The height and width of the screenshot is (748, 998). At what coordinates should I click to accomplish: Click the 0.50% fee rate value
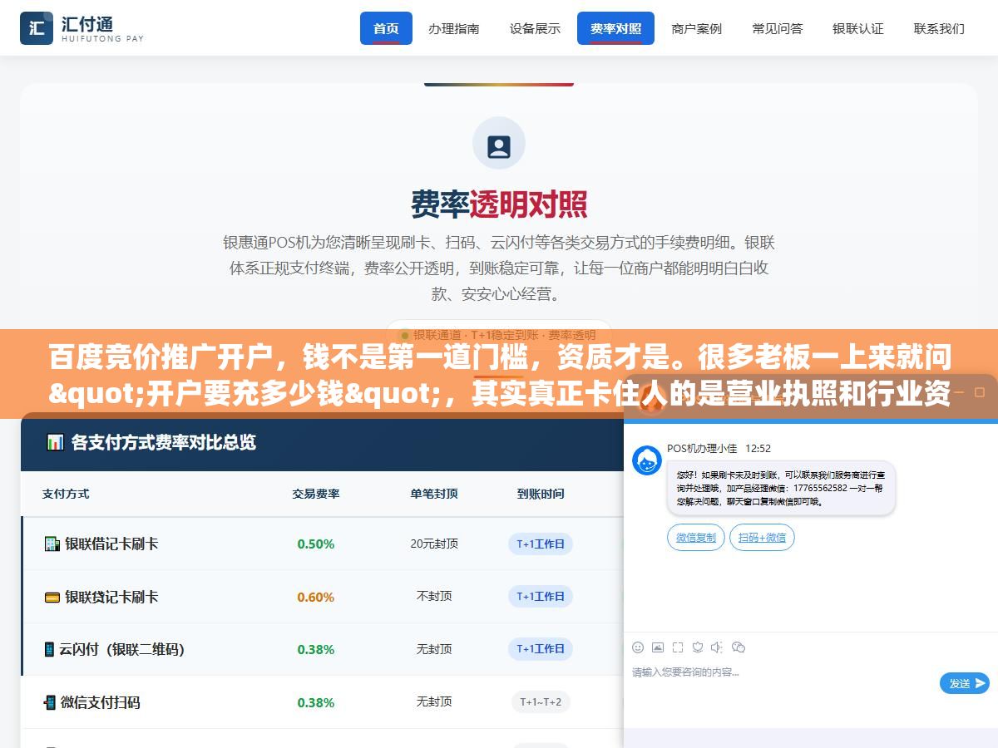click(x=316, y=544)
